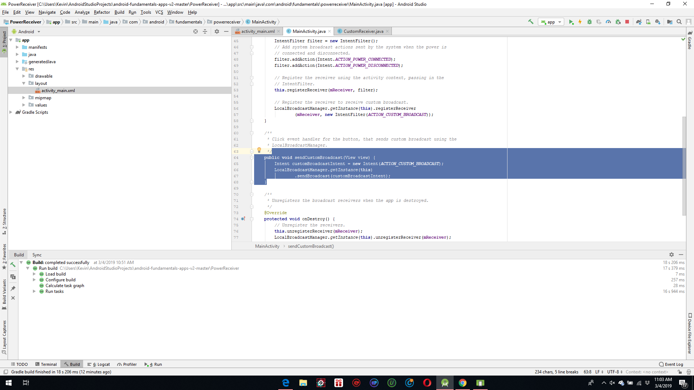The width and height of the screenshot is (694, 390).
Task: Open Opera browser from taskbar
Action: click(427, 383)
